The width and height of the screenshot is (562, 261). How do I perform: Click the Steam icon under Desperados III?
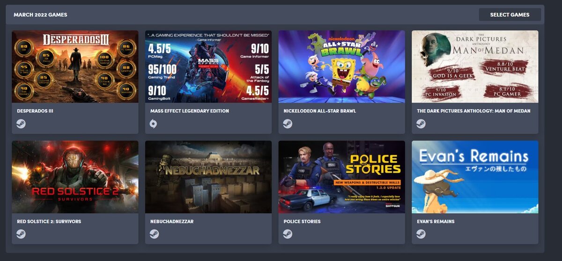pos(21,124)
